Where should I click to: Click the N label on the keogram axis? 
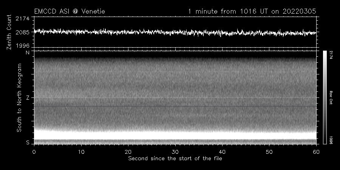pos(28,53)
